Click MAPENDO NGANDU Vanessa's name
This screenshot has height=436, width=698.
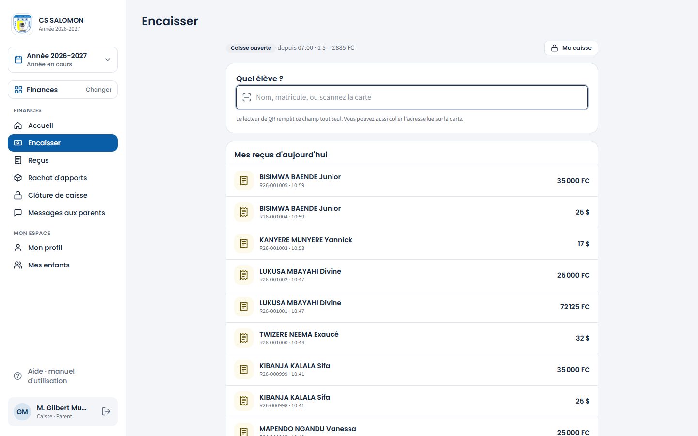[x=308, y=429]
